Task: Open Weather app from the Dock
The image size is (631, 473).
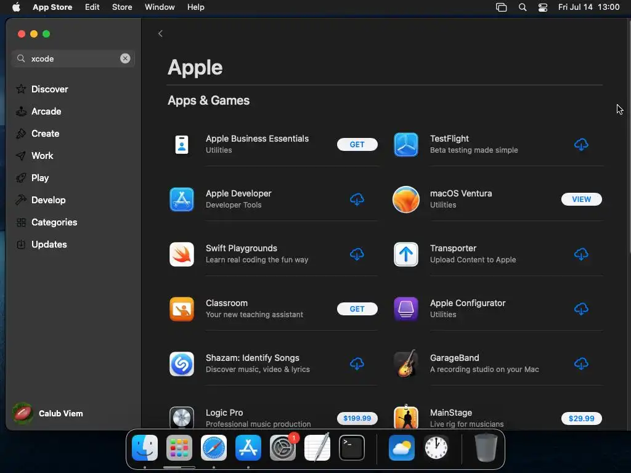Action: tap(402, 448)
